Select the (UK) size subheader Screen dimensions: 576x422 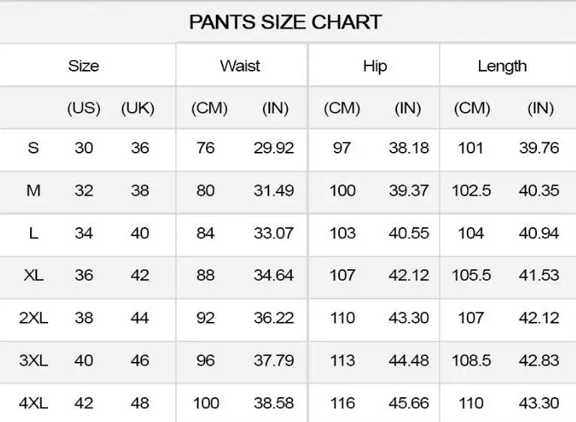point(138,108)
